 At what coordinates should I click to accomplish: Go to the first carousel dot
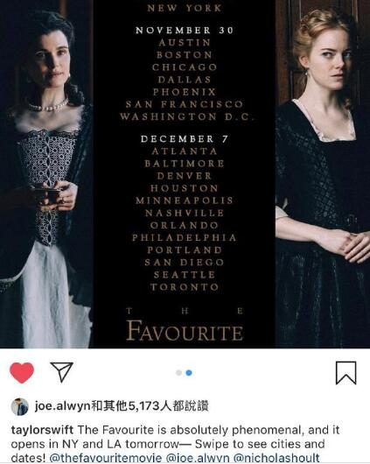click(178, 373)
